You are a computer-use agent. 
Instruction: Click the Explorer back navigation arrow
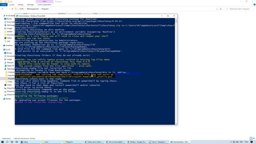[2, 9]
